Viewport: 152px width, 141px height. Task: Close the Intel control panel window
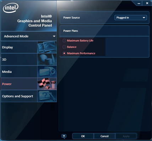point(147,3)
